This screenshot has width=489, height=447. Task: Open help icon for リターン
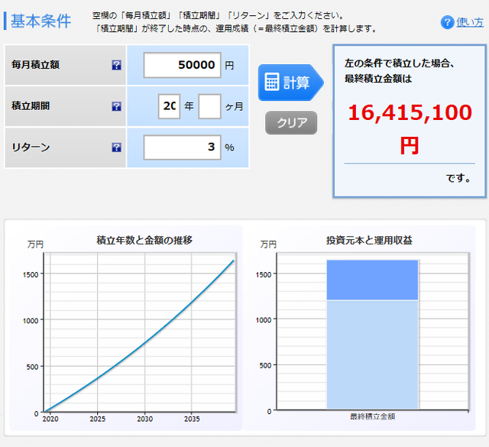click(x=116, y=147)
